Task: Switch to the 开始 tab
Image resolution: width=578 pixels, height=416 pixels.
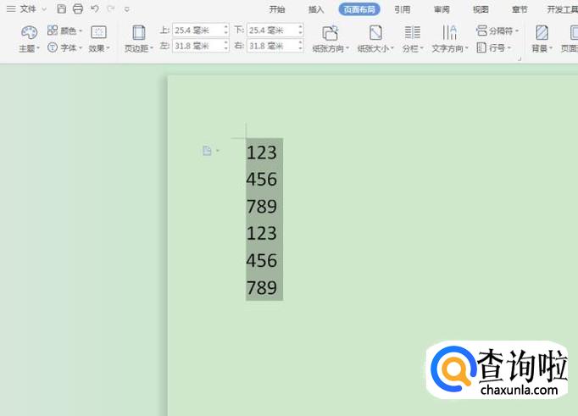Action: [277, 9]
